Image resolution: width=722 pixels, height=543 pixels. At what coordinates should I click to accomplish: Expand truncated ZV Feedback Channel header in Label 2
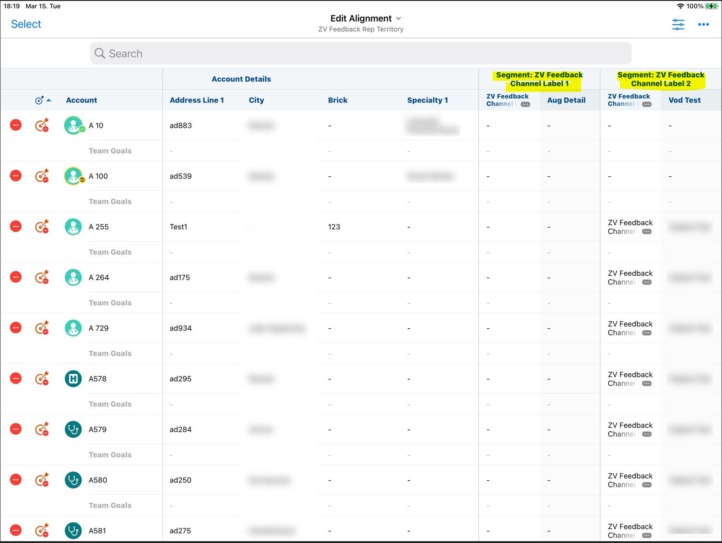(647, 104)
